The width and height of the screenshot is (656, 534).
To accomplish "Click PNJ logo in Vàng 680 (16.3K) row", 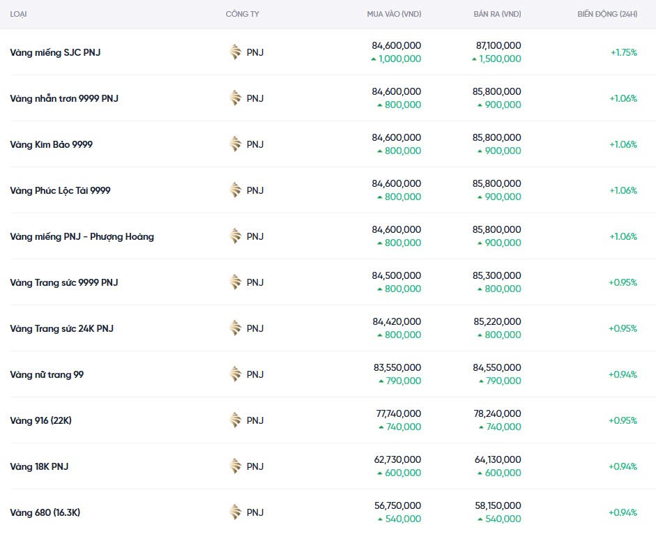I will (236, 512).
